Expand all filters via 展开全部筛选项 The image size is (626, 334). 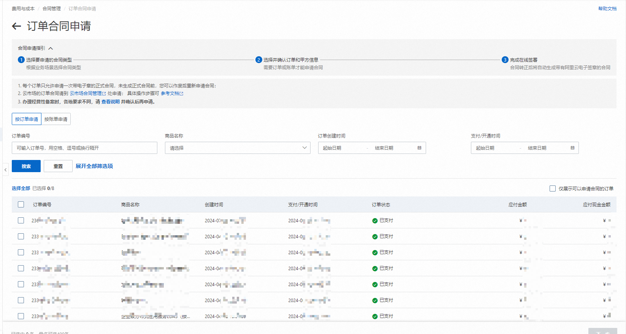94,166
